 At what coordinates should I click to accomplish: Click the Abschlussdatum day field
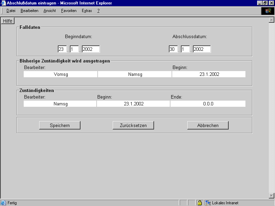[173, 49]
